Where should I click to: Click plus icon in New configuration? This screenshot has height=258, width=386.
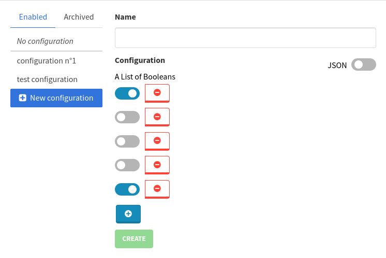23,98
